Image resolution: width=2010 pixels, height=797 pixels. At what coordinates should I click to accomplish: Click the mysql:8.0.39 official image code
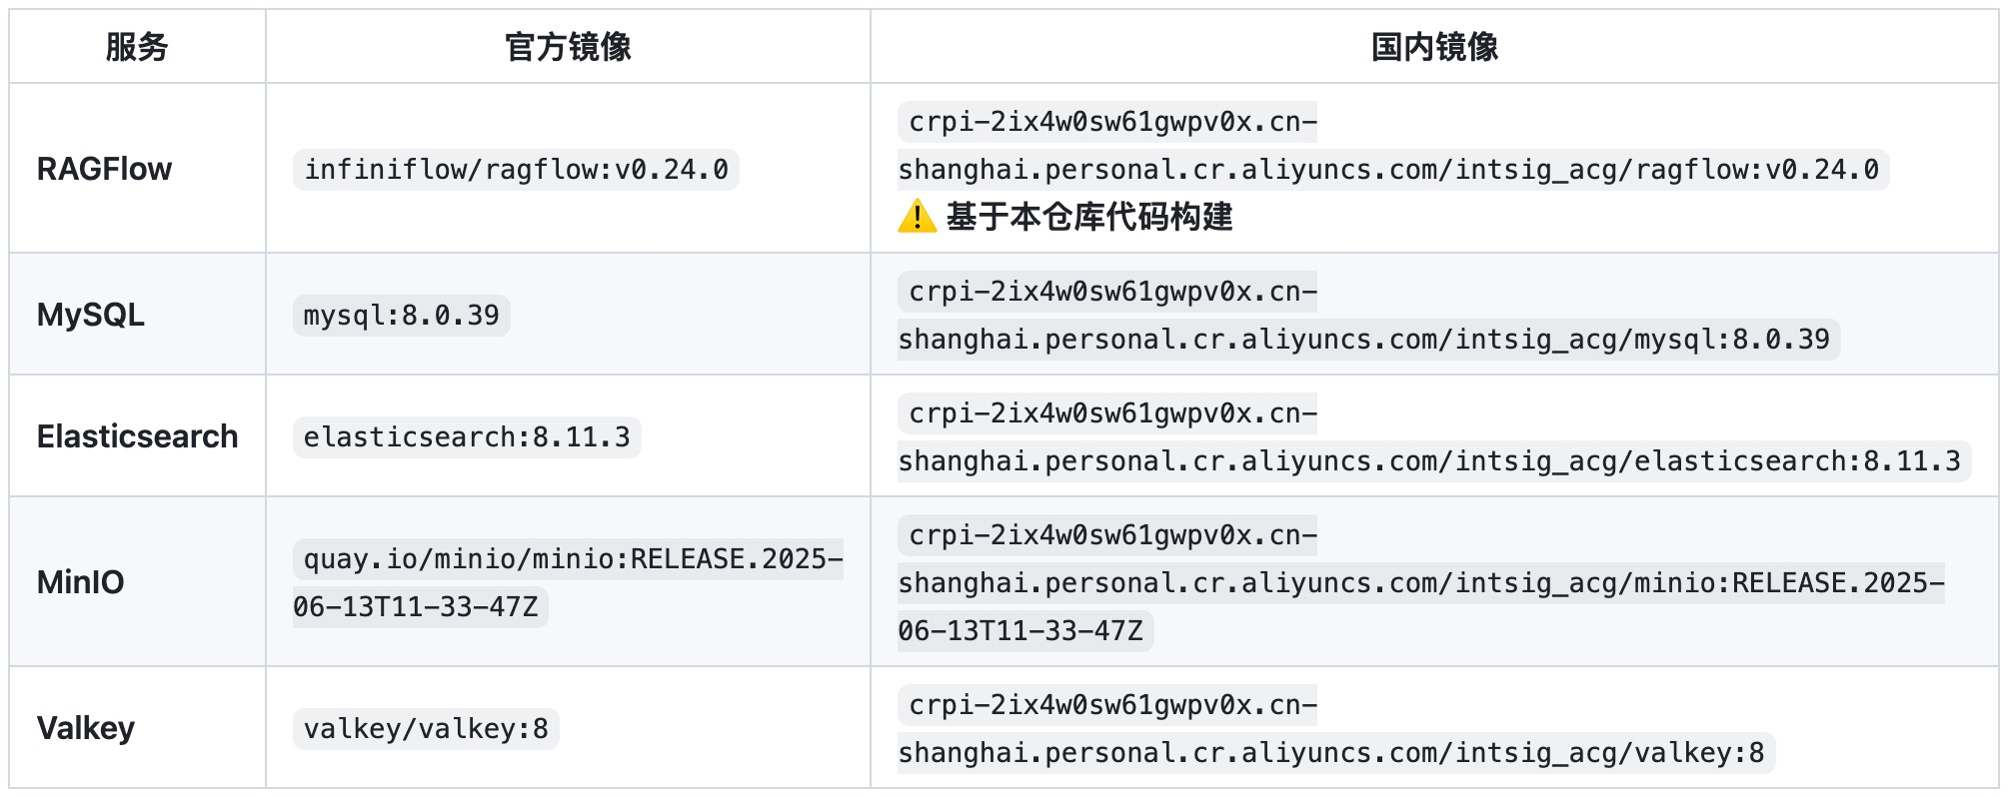(x=401, y=315)
